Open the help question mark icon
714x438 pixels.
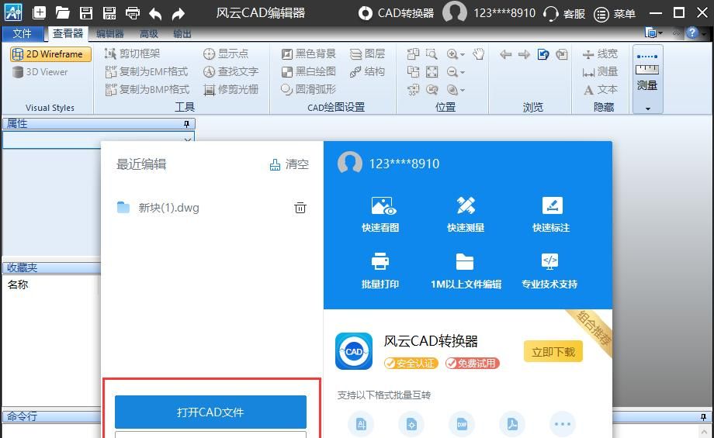[692, 33]
